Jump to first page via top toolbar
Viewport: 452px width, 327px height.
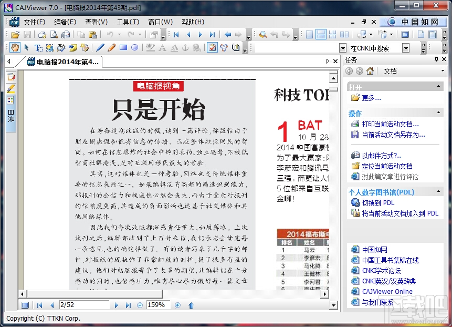pos(176,35)
